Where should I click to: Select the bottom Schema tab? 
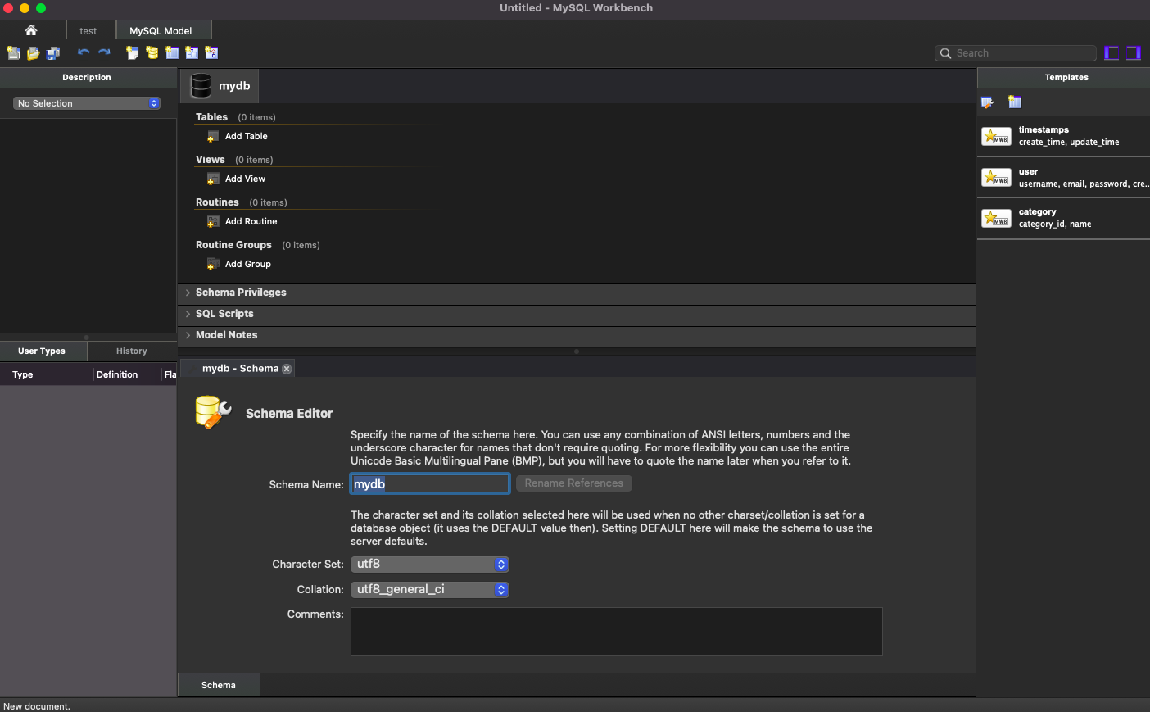point(219,685)
